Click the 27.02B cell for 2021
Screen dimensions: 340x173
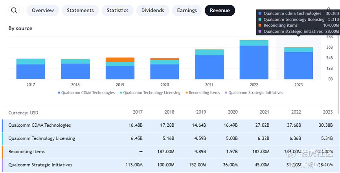tap(262, 125)
